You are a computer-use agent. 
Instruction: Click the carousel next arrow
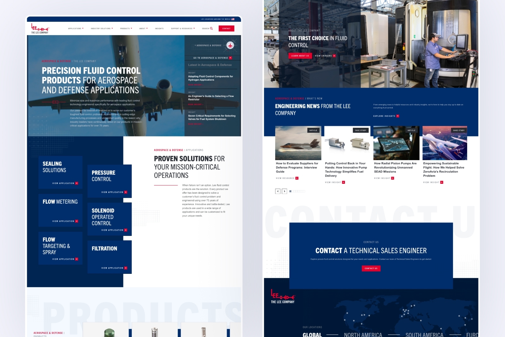284,191
